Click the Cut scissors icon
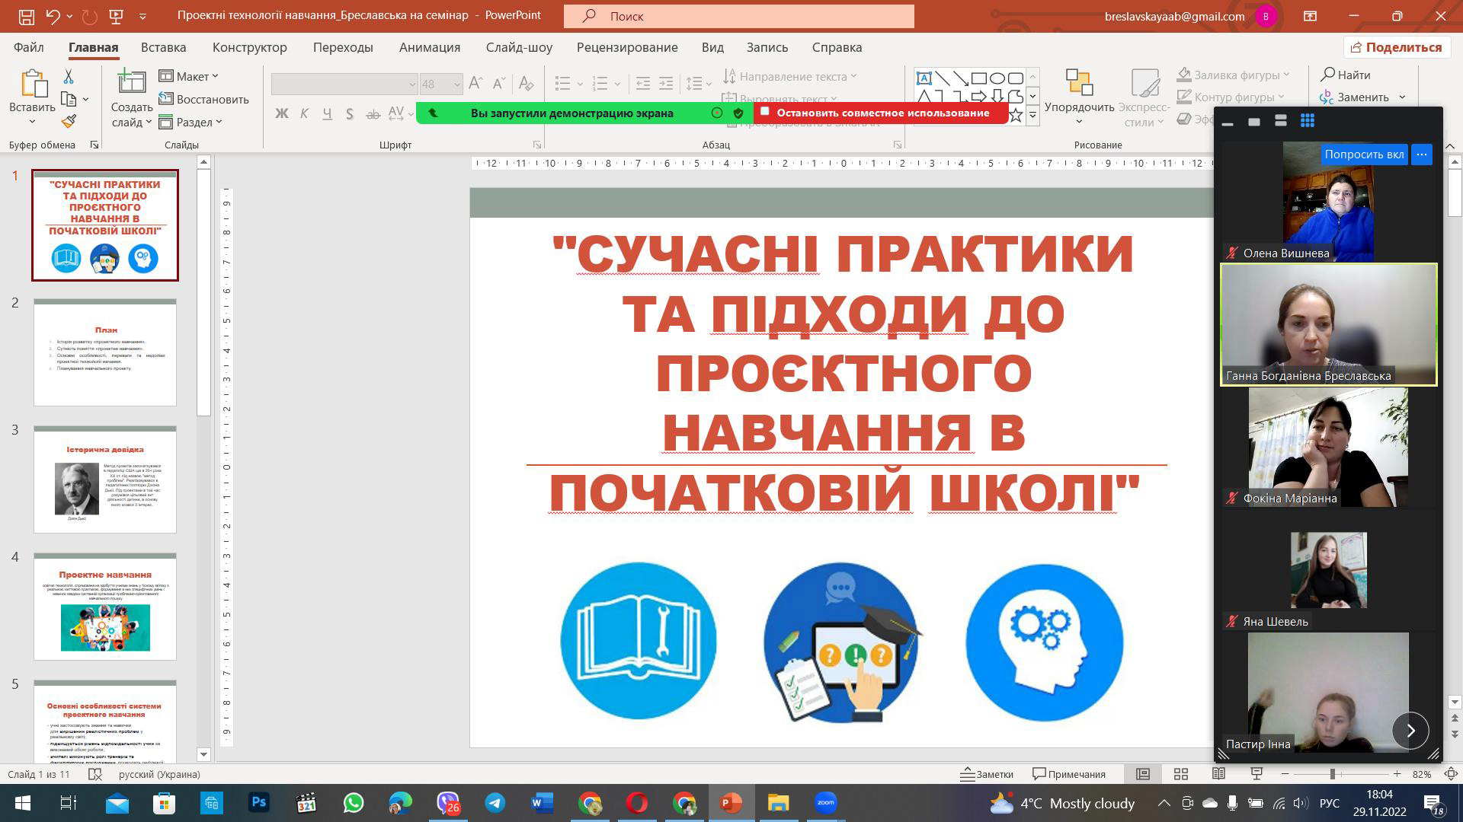 (x=69, y=76)
